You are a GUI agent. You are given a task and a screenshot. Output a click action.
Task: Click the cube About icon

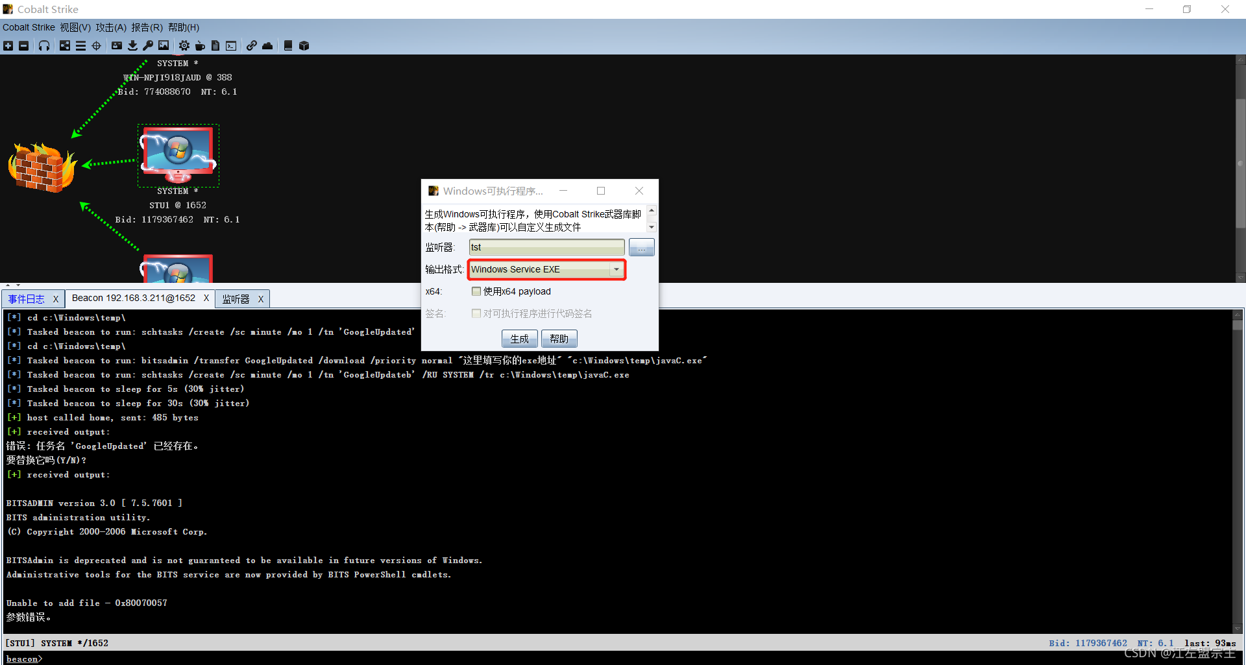[304, 45]
